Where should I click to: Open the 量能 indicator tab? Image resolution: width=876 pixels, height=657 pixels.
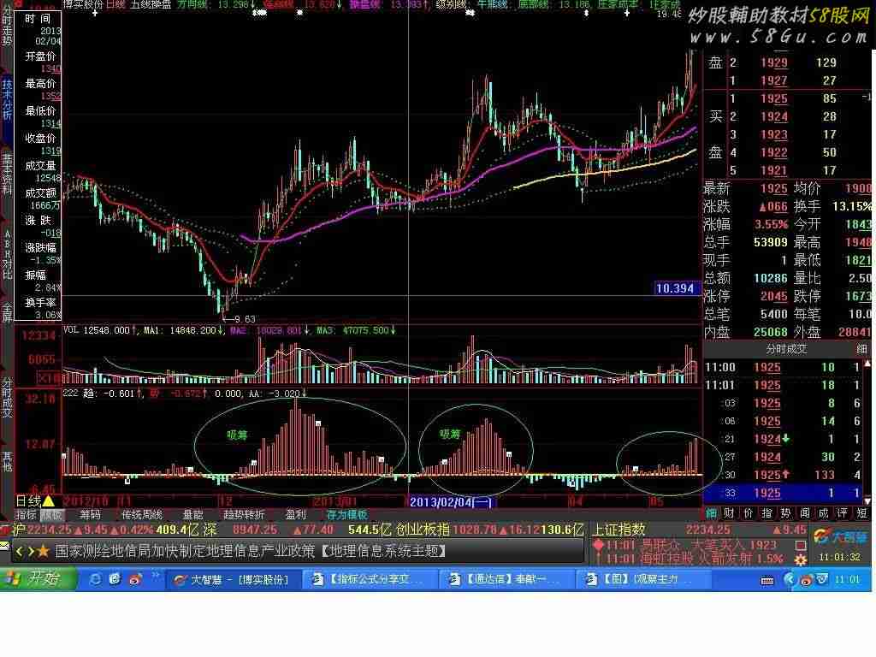coord(193,515)
